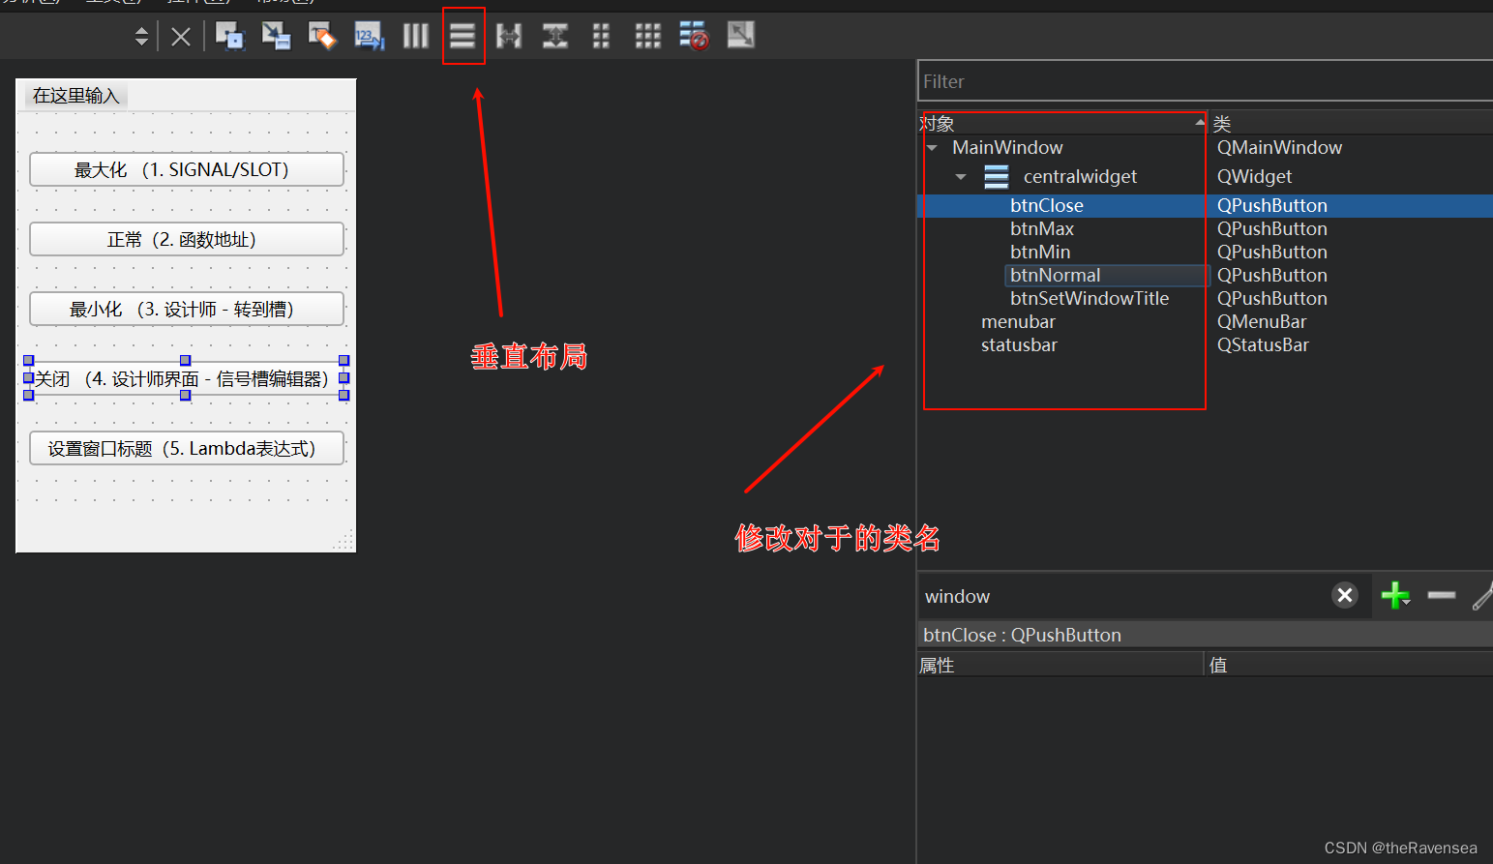The image size is (1493, 864).
Task: Click the Break Layout icon
Action: click(694, 37)
